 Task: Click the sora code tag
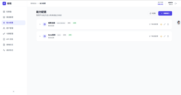pyautogui.click(x=59, y=35)
